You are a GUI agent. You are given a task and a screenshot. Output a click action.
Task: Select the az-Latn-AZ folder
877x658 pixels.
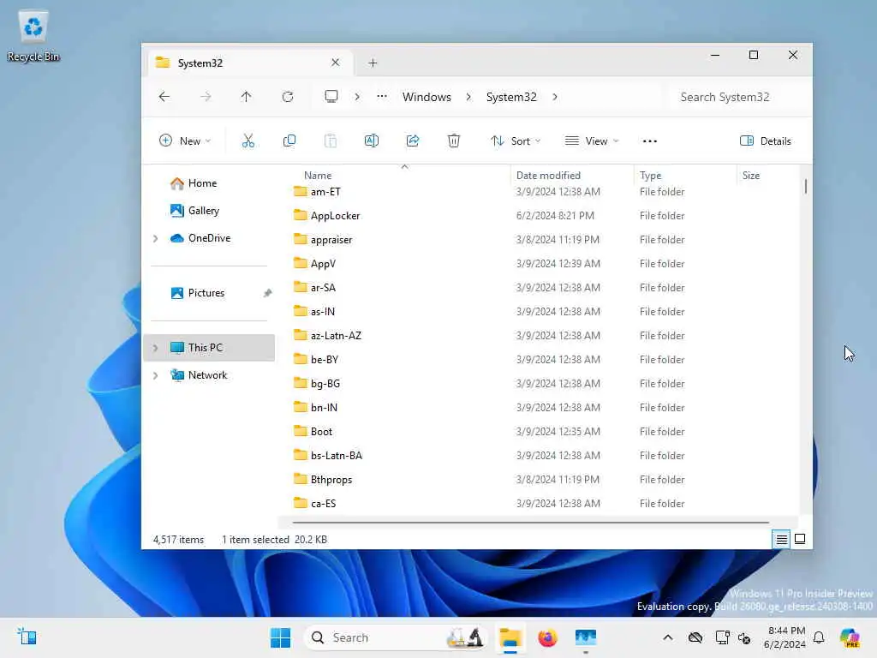click(336, 336)
